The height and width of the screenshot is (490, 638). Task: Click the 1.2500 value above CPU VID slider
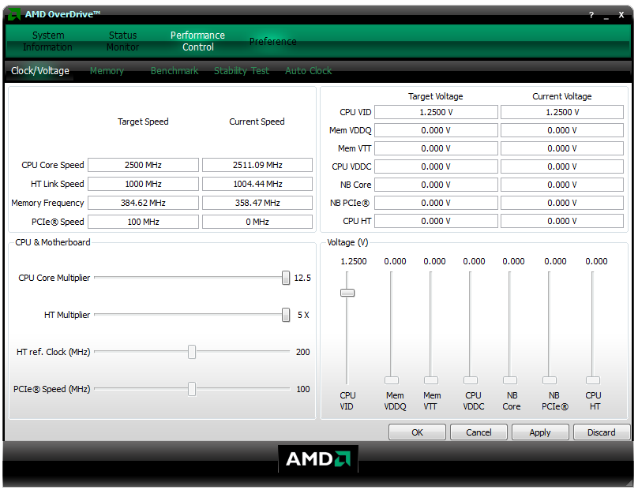point(353,261)
